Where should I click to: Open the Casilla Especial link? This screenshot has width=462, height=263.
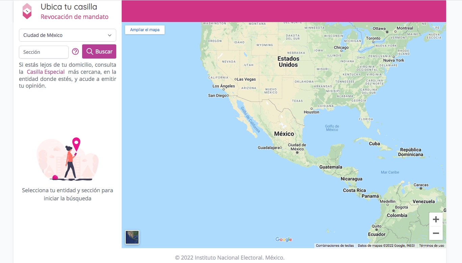point(46,72)
